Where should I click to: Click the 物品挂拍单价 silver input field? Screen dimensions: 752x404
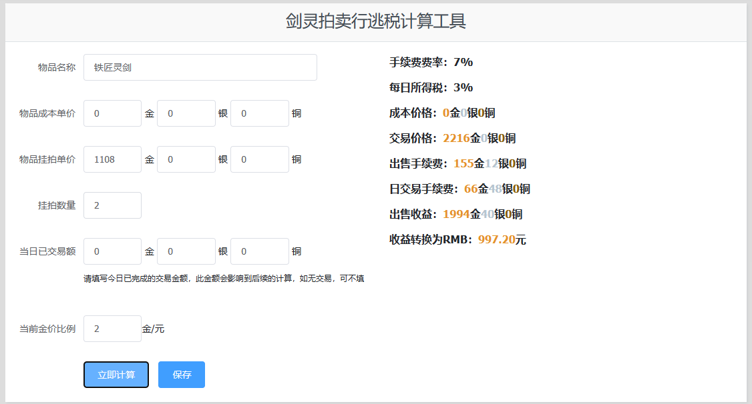(186, 159)
